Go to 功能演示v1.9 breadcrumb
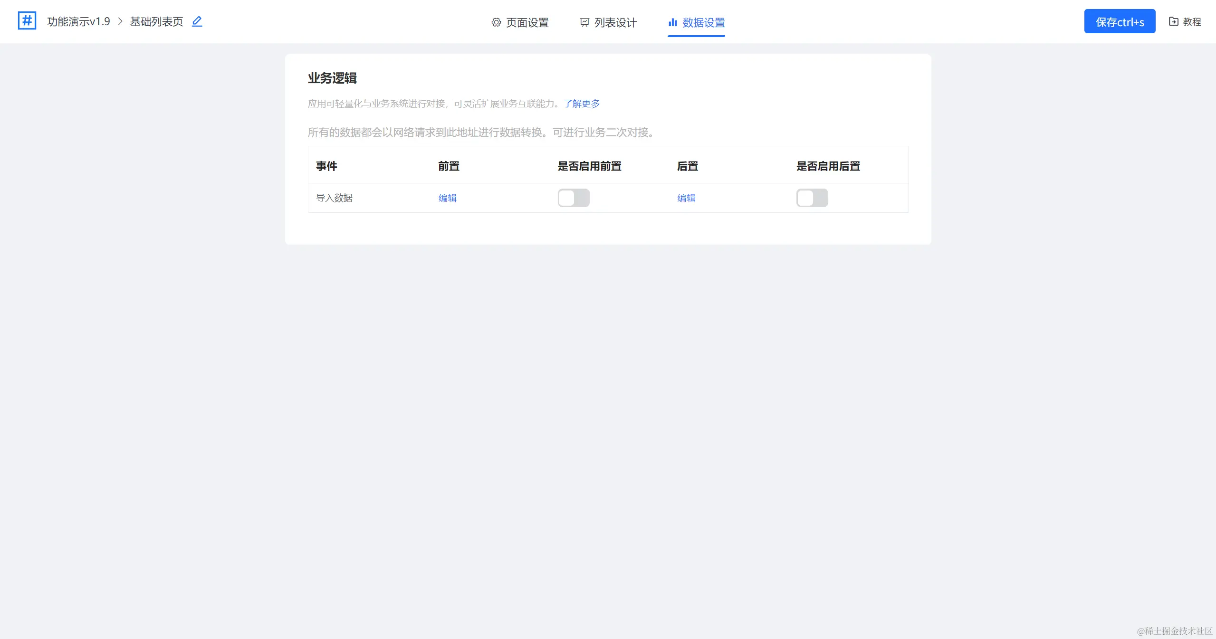 pos(78,21)
